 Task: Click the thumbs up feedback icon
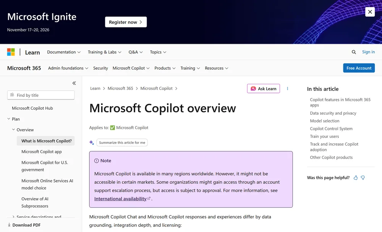point(356,178)
